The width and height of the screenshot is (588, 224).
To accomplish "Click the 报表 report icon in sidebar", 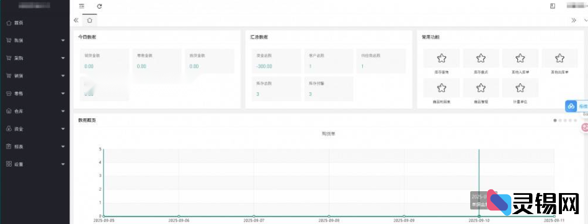I will pyautogui.click(x=9, y=146).
